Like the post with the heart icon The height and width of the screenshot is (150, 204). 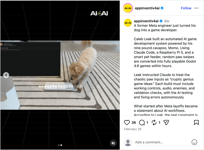(127, 122)
